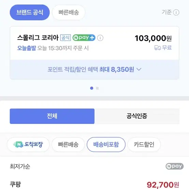Open the 스몰리그 코리아 seller link

[38, 38]
